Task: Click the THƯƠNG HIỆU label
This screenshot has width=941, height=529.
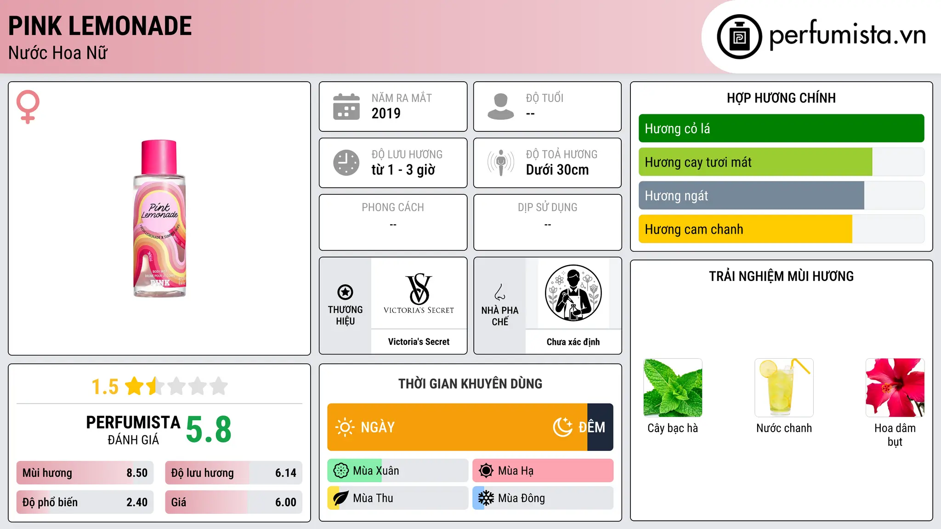Action: click(345, 315)
